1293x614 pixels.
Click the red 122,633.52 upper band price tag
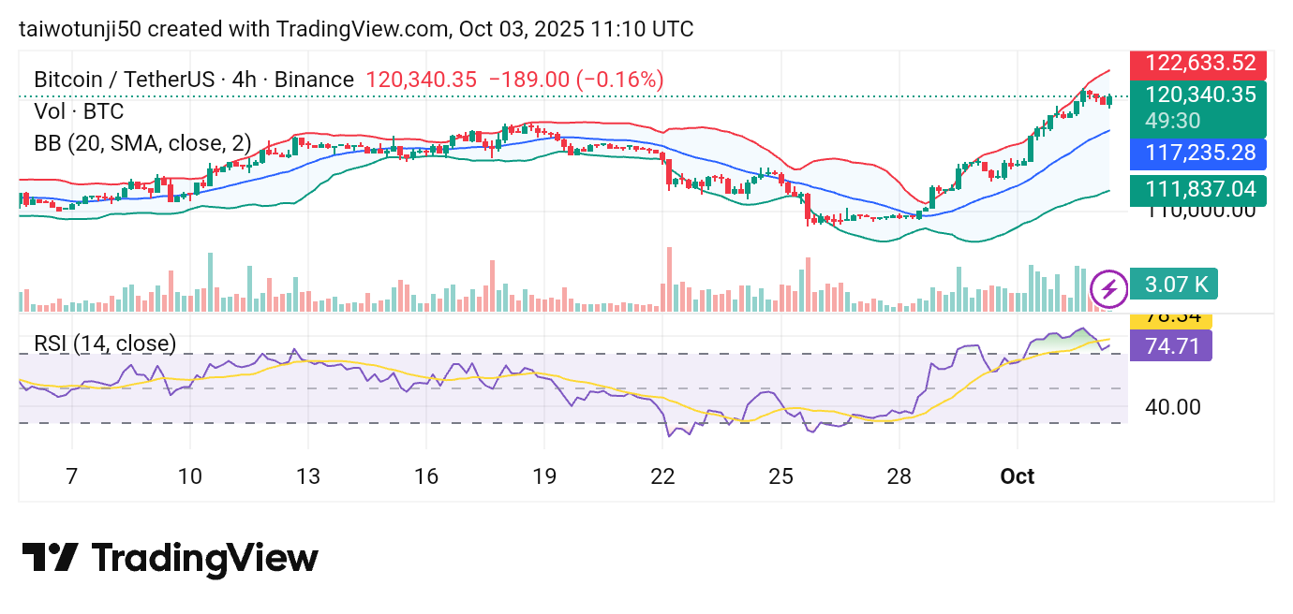pyautogui.click(x=1198, y=64)
